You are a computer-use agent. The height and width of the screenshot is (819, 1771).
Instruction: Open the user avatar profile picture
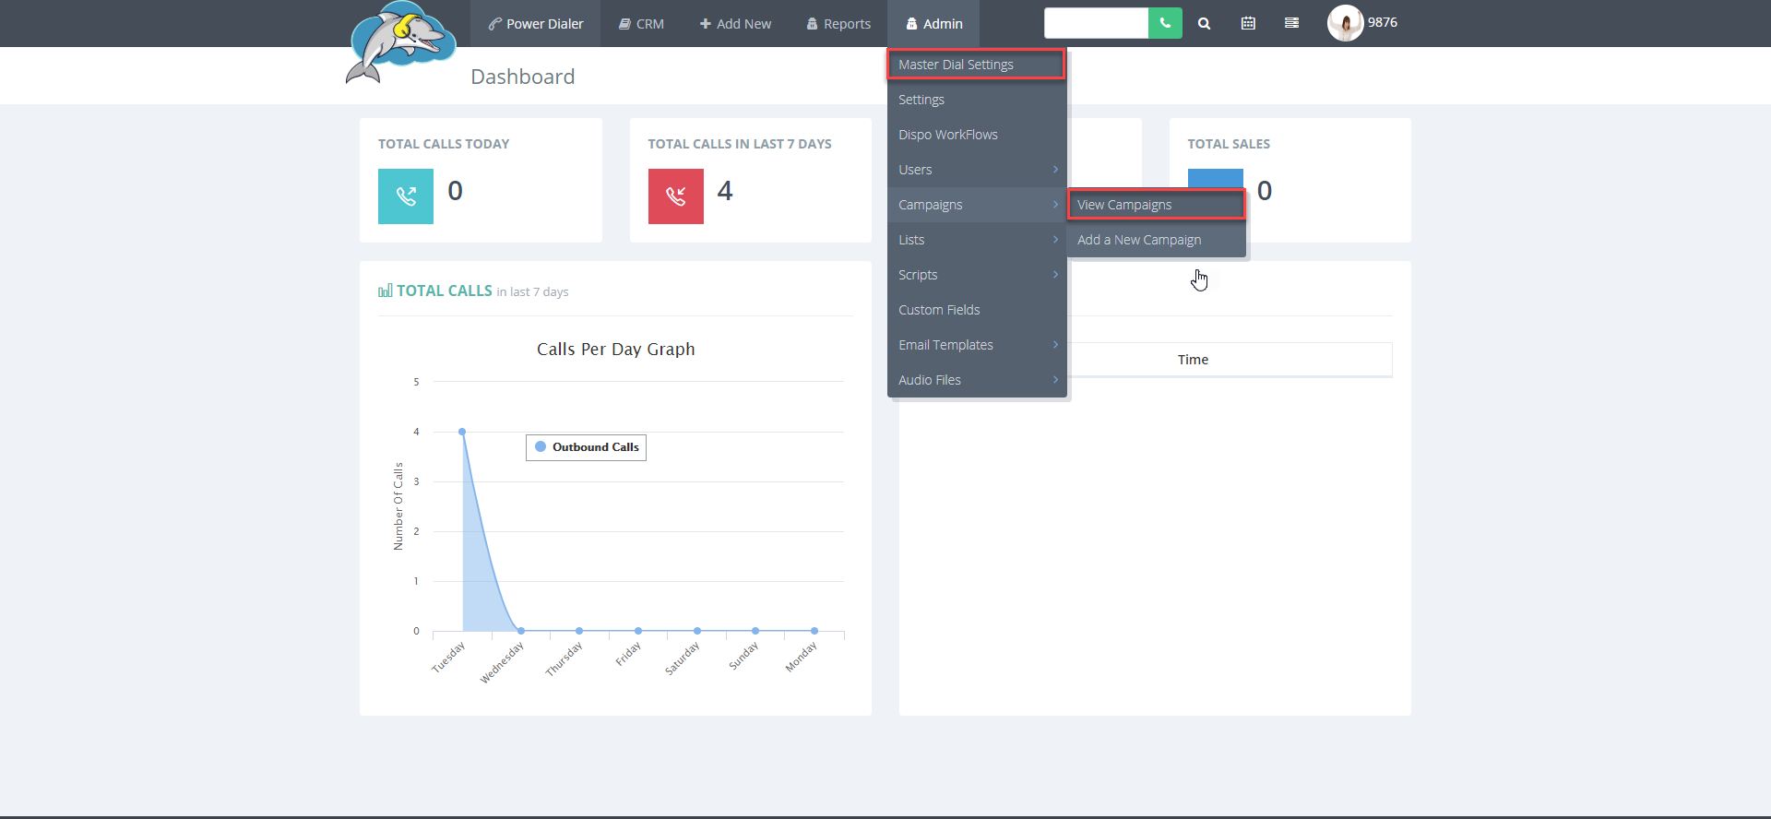click(x=1345, y=23)
